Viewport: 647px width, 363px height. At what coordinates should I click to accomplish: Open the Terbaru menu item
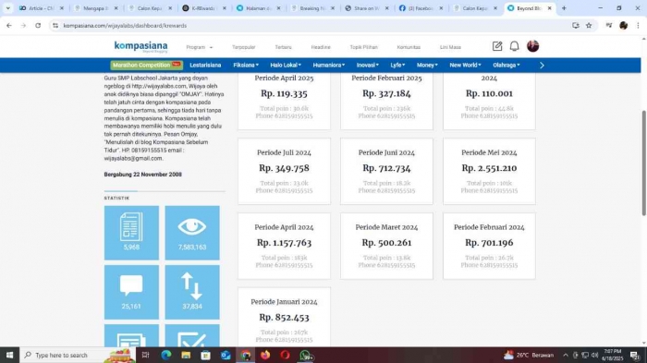point(283,47)
